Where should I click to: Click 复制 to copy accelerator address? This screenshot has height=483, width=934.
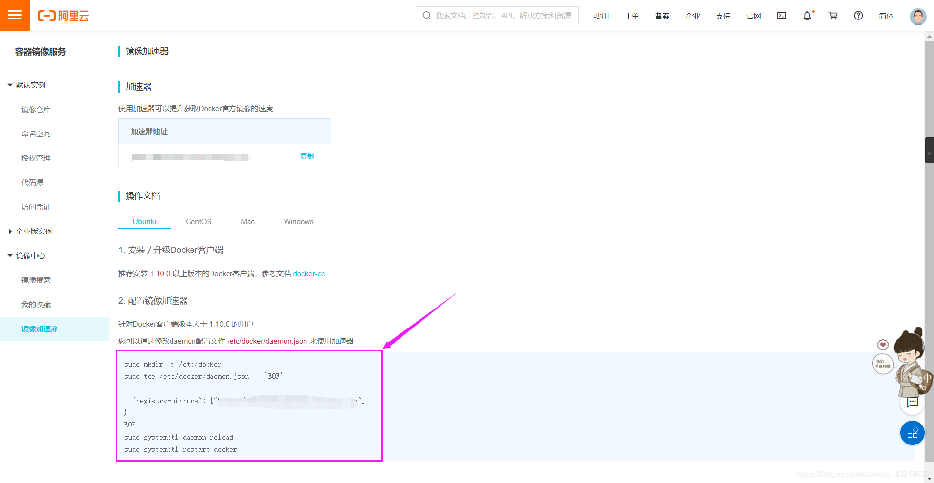pyautogui.click(x=307, y=156)
